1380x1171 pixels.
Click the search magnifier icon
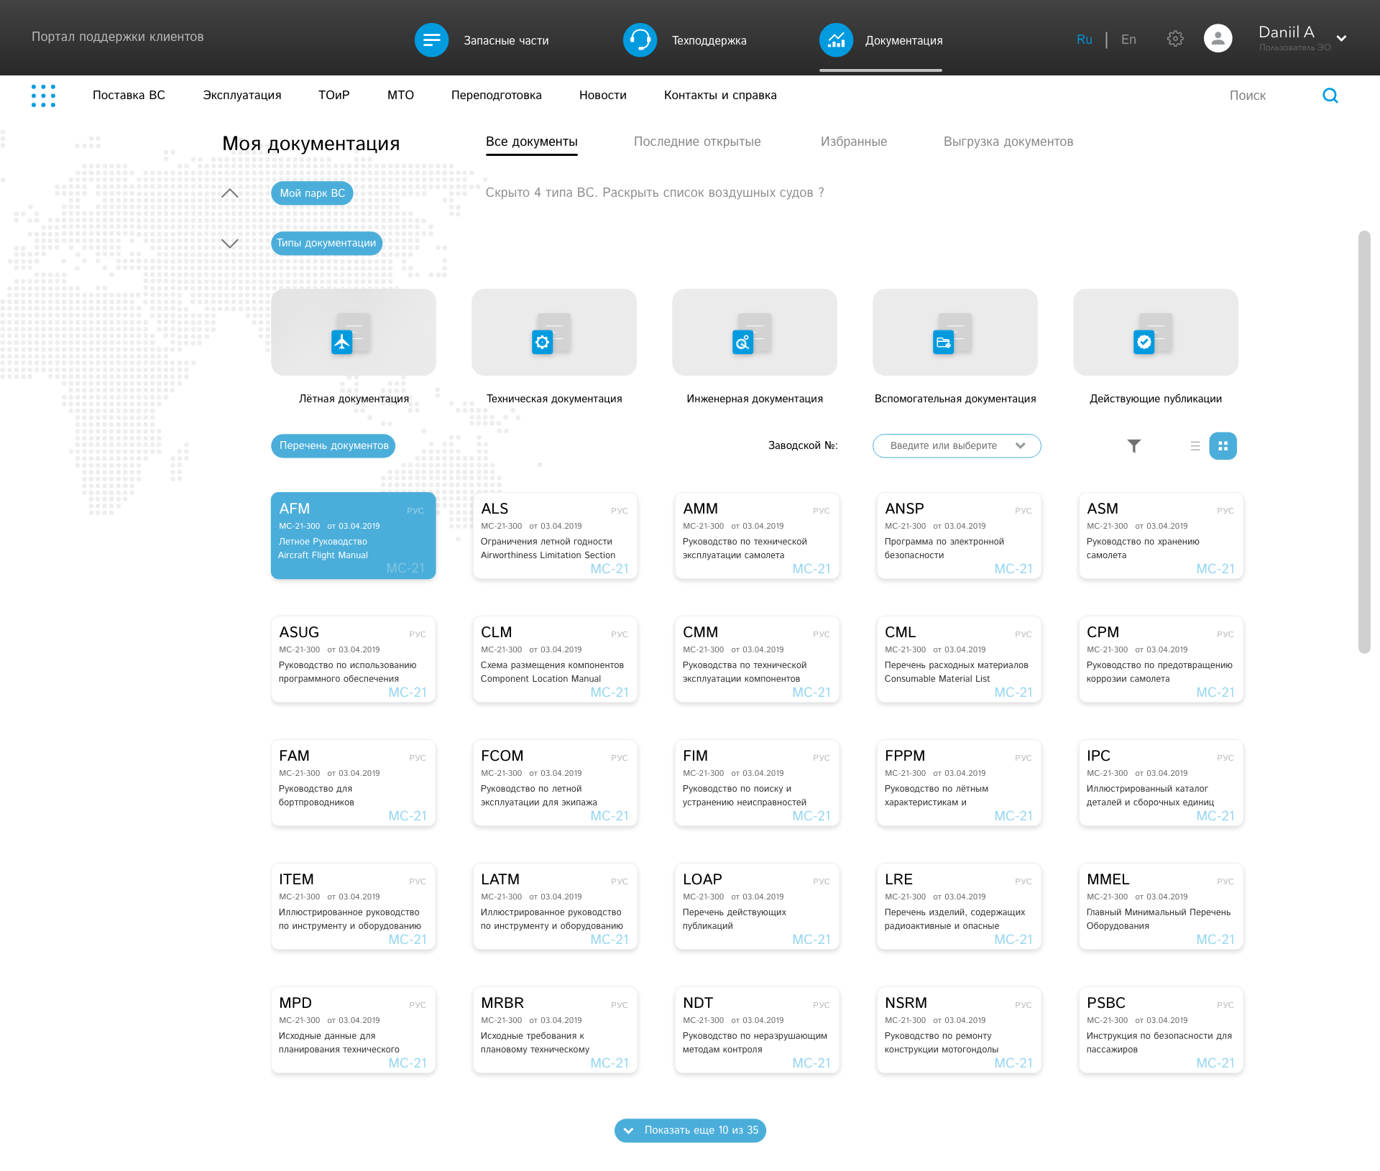[x=1330, y=96]
